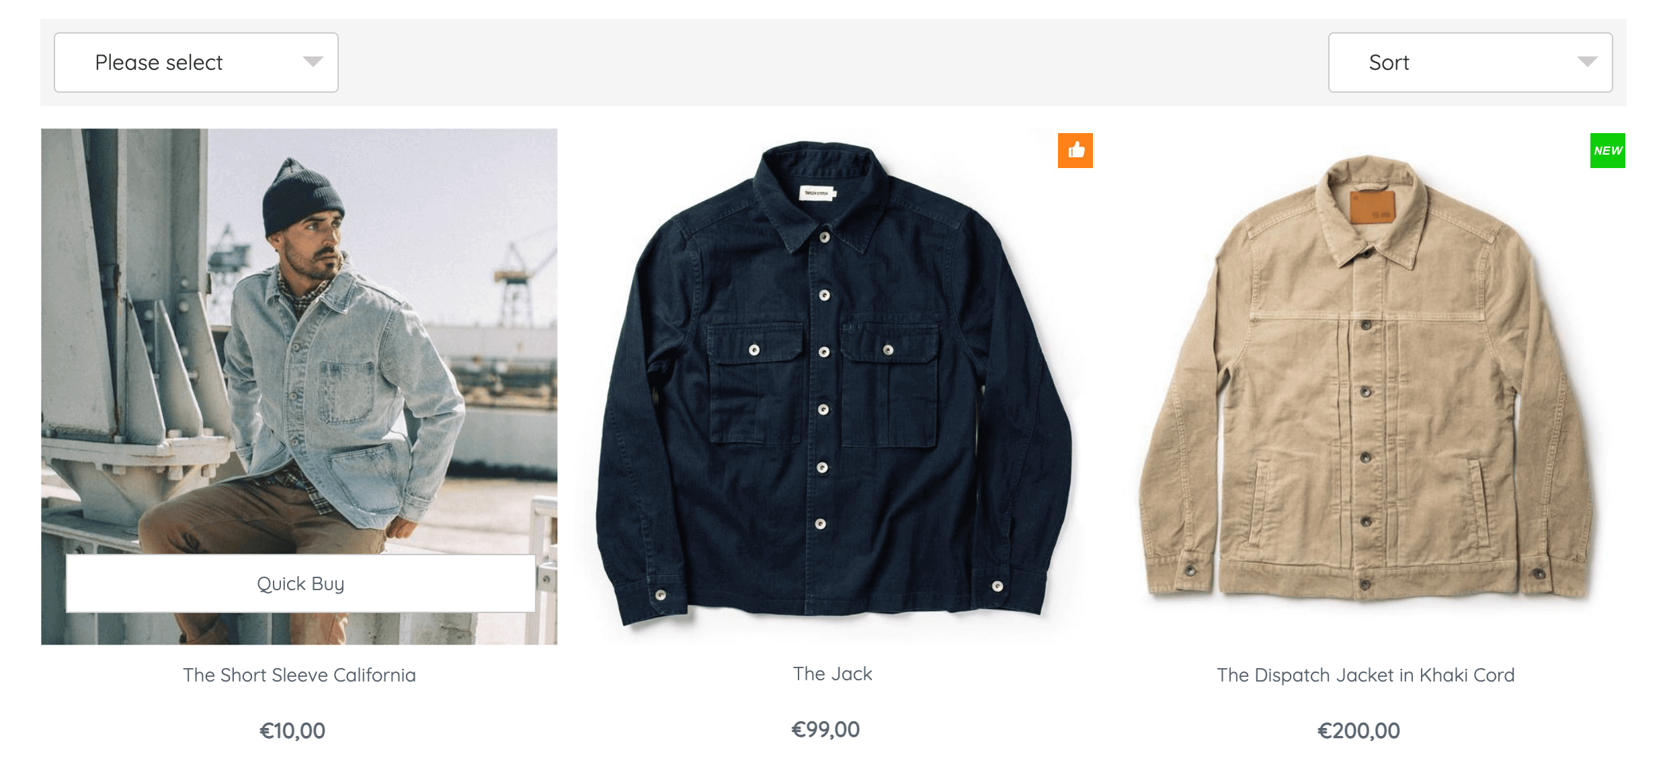Image resolution: width=1667 pixels, height=773 pixels.
Task: Click the green NEW badge
Action: click(1607, 150)
